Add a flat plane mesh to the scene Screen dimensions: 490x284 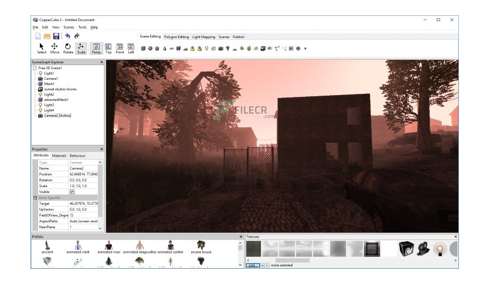172,49
